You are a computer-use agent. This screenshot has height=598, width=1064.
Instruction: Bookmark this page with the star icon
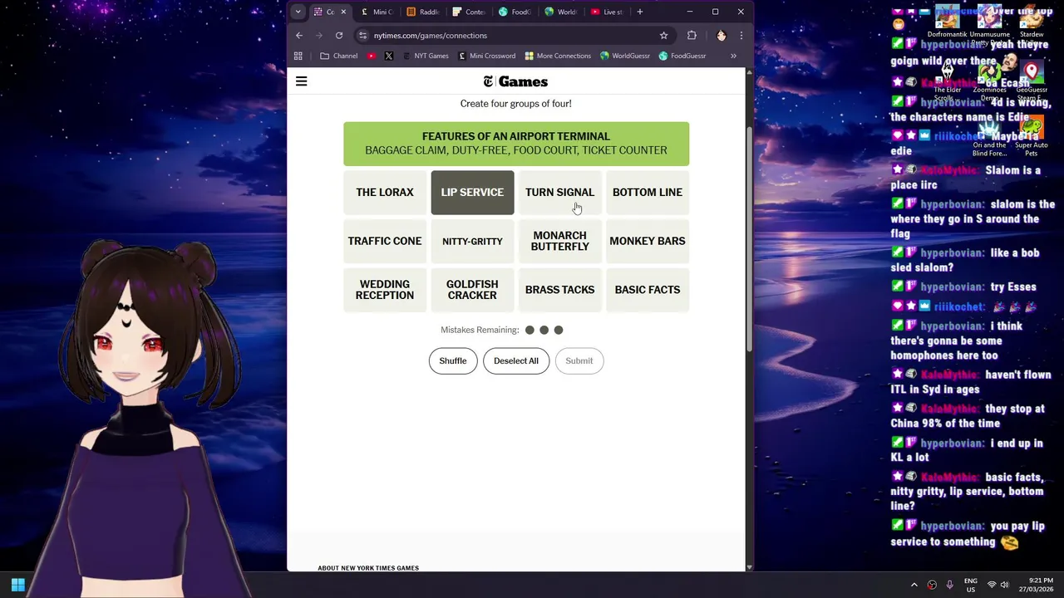663,36
